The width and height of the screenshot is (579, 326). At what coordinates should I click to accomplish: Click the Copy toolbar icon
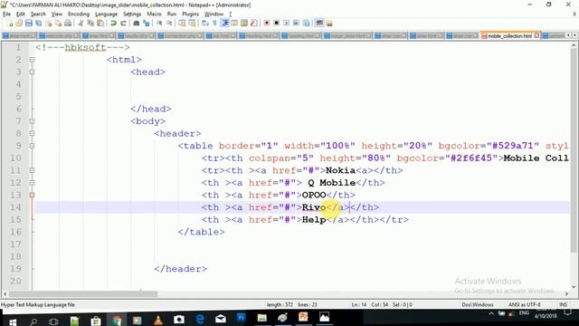pos(90,24)
